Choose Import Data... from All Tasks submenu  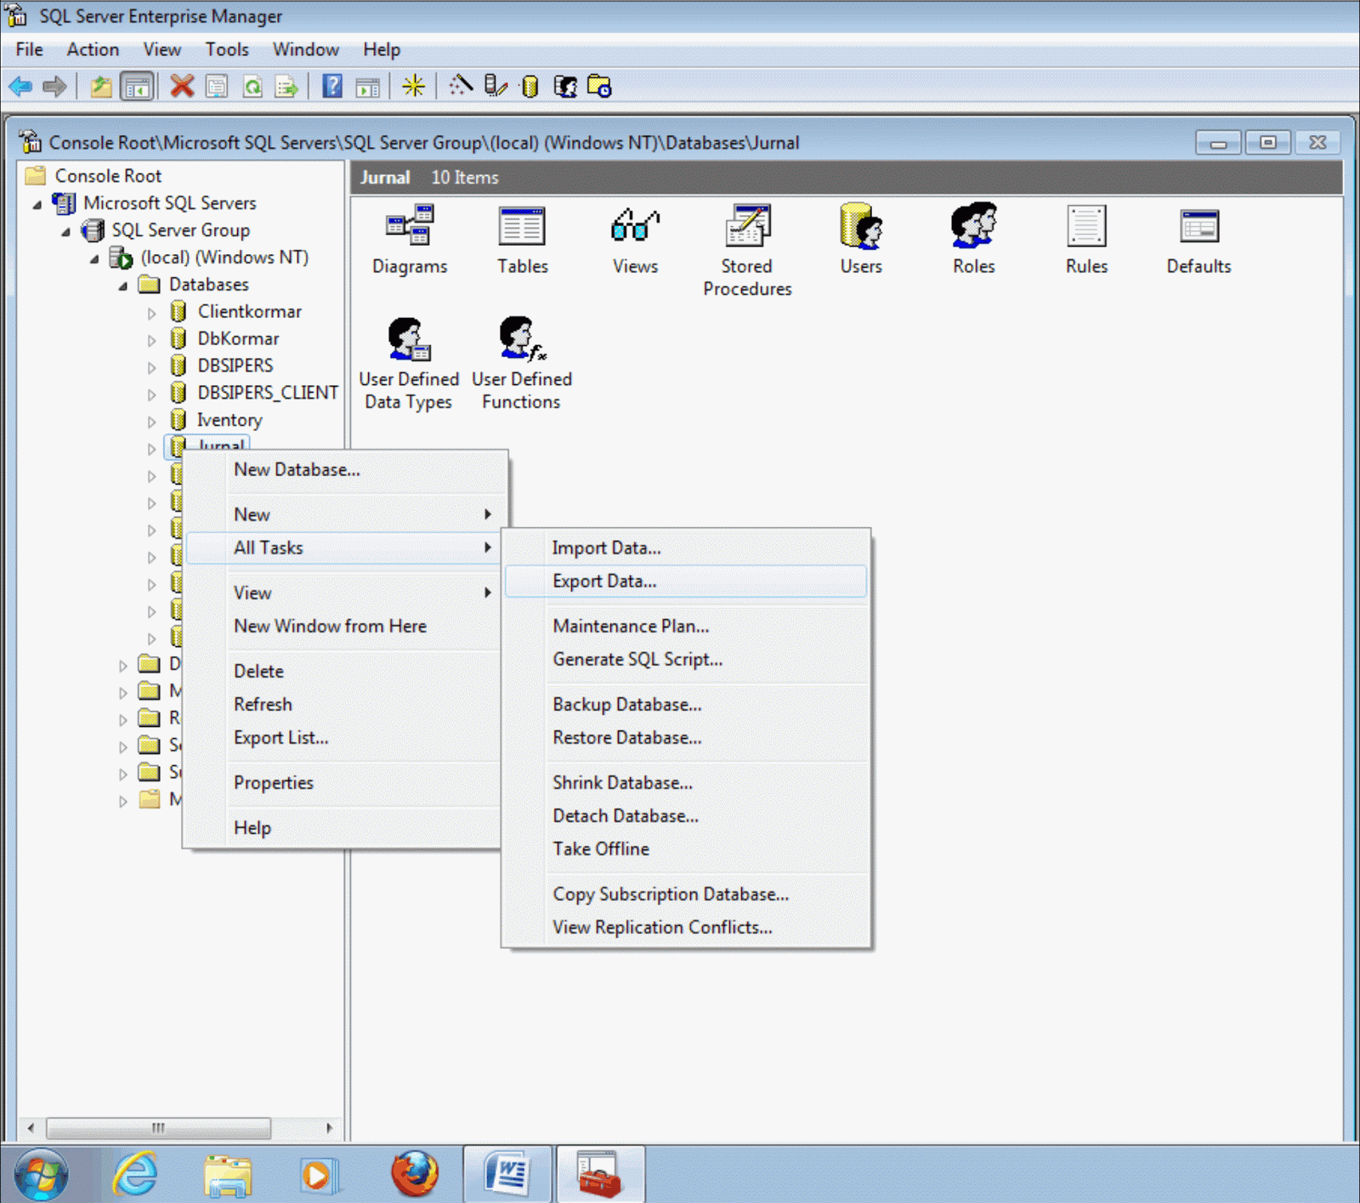pyautogui.click(x=686, y=548)
